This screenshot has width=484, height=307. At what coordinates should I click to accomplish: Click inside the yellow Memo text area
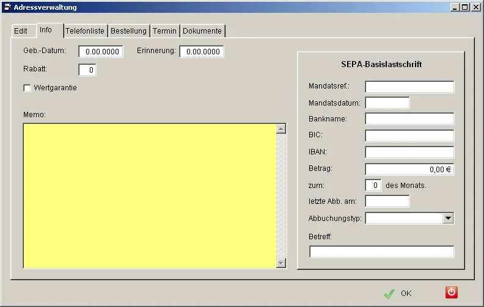coord(150,196)
